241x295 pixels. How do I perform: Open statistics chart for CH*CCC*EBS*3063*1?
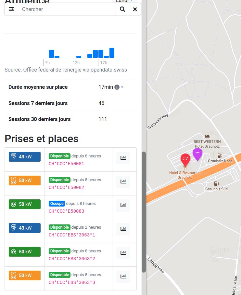(123, 229)
